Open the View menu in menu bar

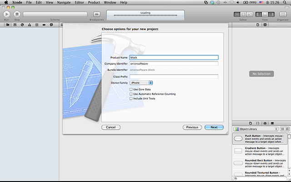[50, 2]
